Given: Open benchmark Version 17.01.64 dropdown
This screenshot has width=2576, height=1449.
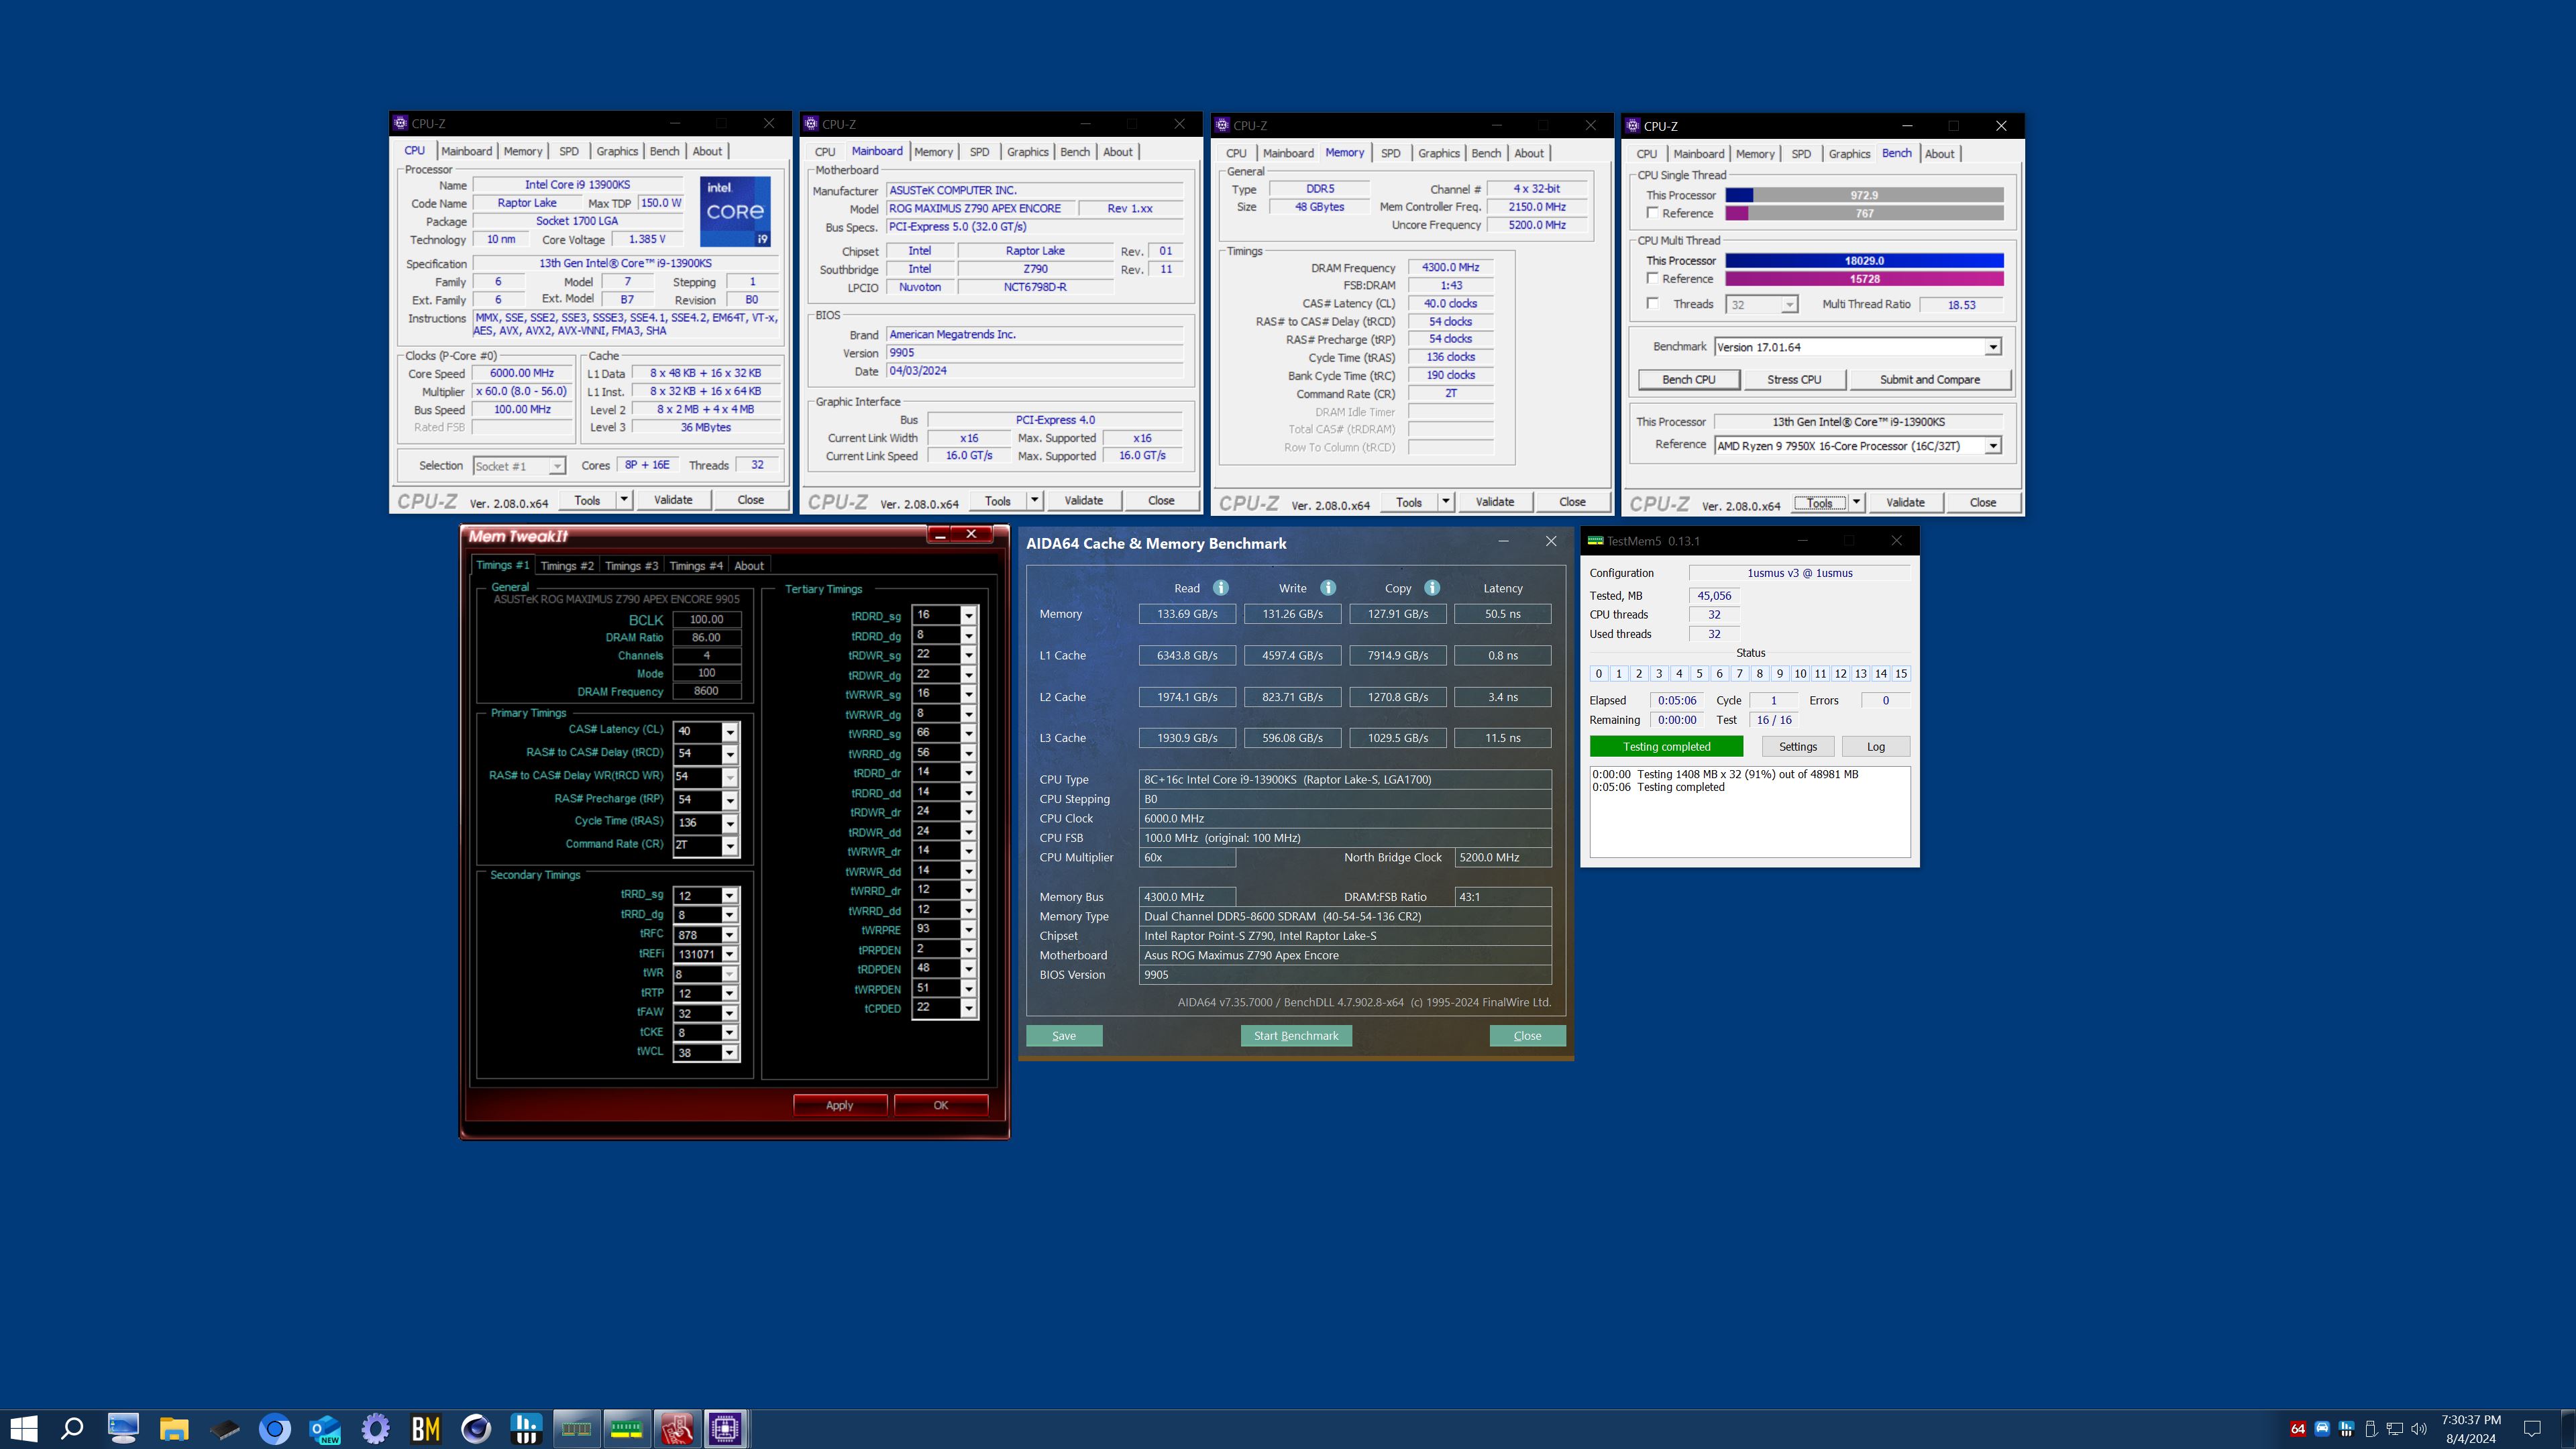Looking at the screenshot, I should [x=1993, y=347].
